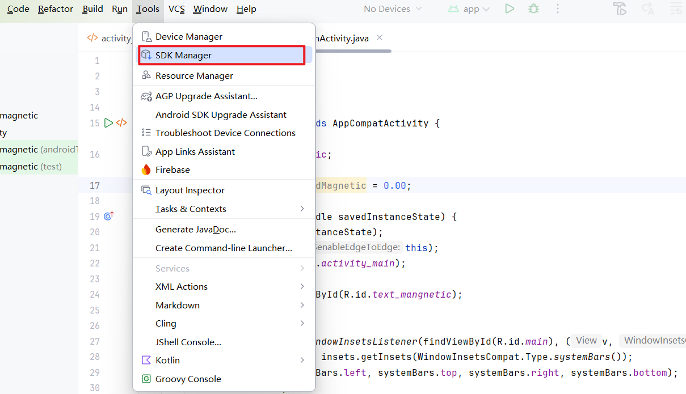Viewport: 686px width, 394px height.
Task: Open Resource Manager
Action: point(224,75)
